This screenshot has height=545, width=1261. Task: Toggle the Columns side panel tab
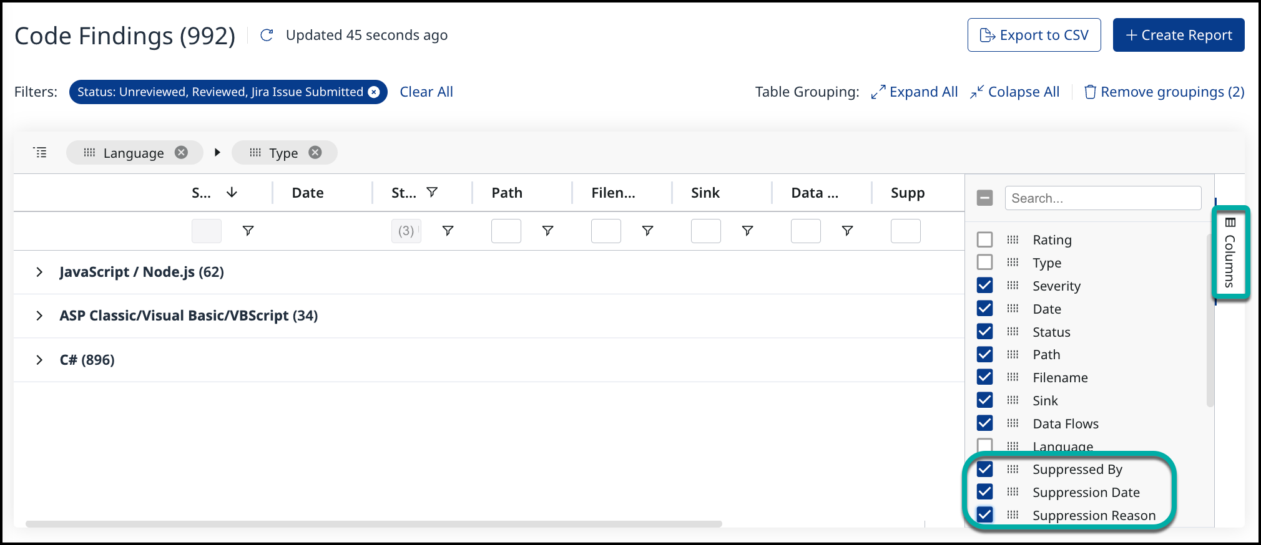pos(1230,253)
